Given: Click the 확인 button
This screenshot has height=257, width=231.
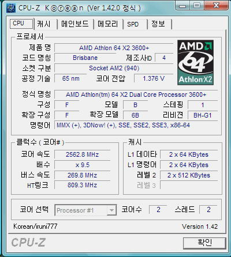Looking at the screenshot, I should point(204,243).
